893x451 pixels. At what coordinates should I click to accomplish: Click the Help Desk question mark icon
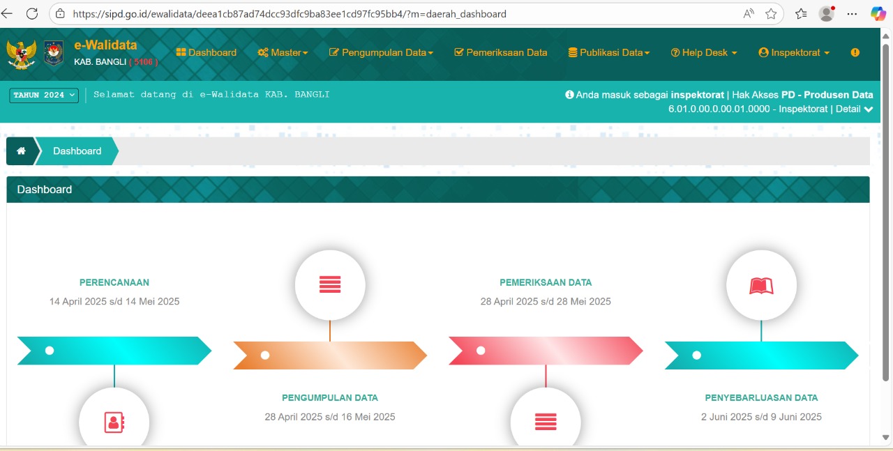675,52
